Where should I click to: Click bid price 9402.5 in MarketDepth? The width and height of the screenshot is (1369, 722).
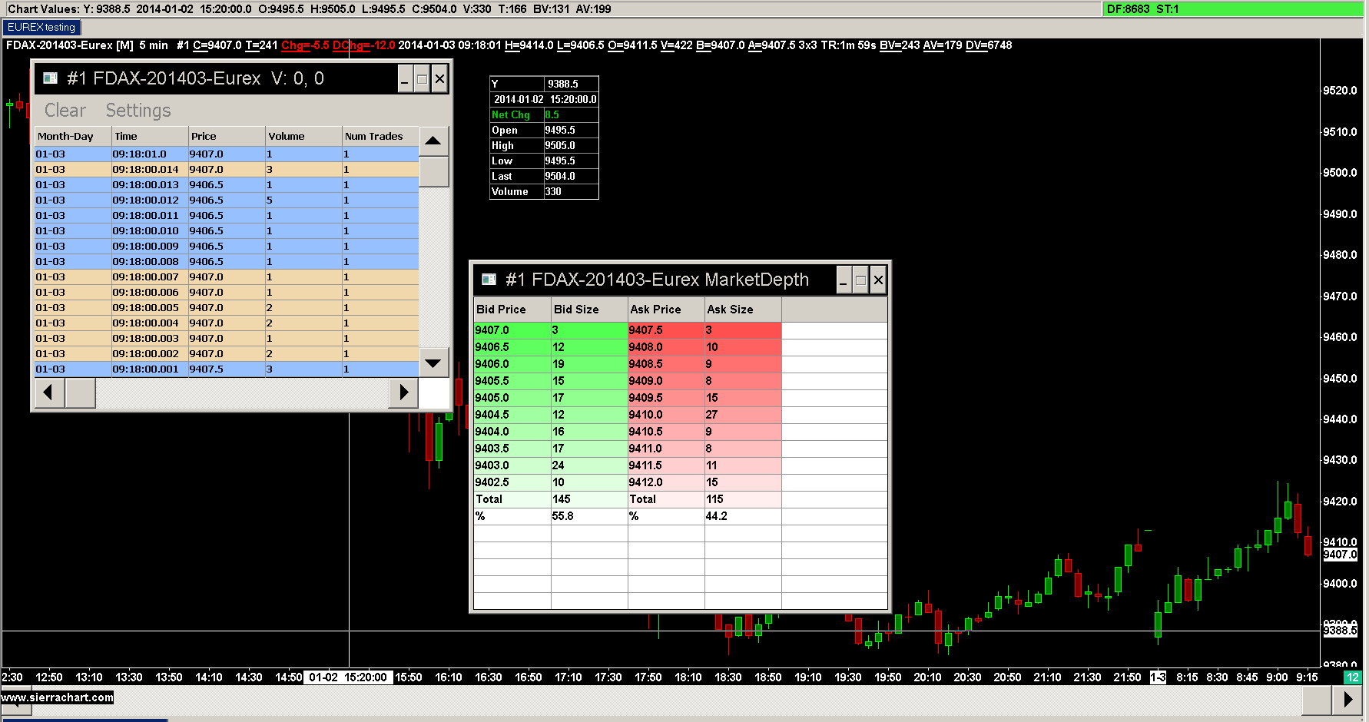(x=512, y=482)
